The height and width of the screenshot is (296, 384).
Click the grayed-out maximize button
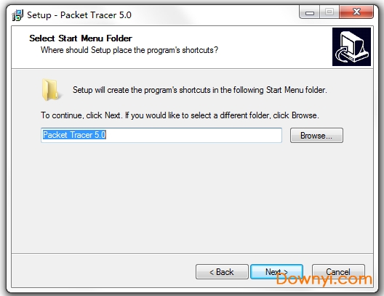point(329,12)
